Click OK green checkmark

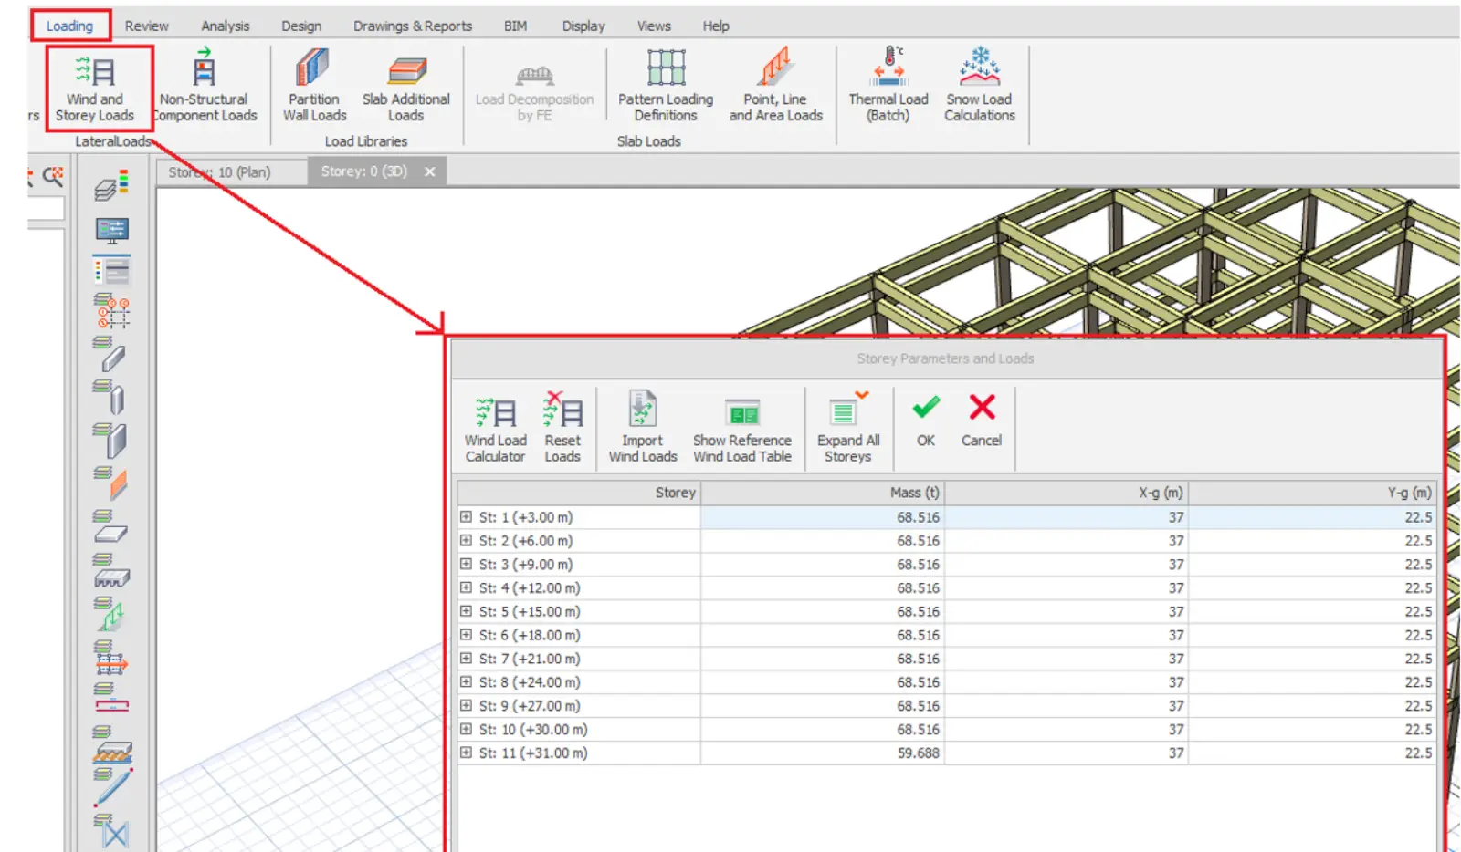926,421
